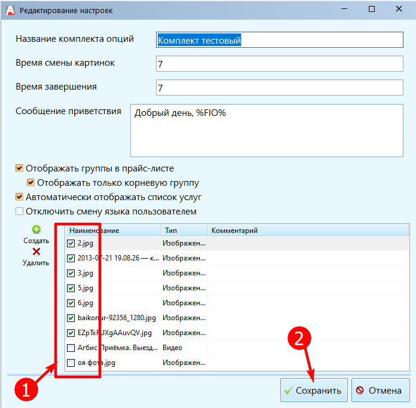The image size is (416, 408).
Task: Sort by the Наименование column header
Action: (114, 231)
